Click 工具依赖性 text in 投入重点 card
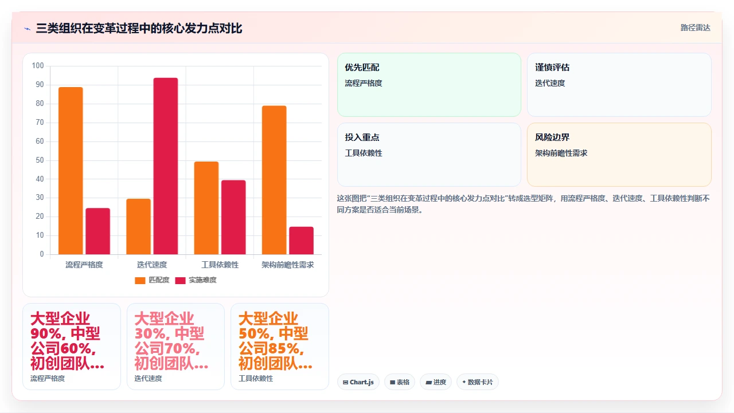 point(364,153)
